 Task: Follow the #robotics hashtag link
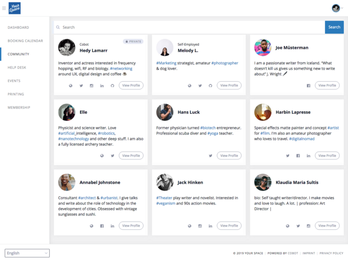point(106,133)
